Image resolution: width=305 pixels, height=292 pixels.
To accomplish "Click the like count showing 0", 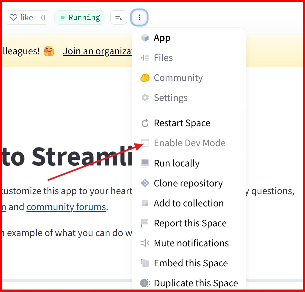I will (x=43, y=18).
